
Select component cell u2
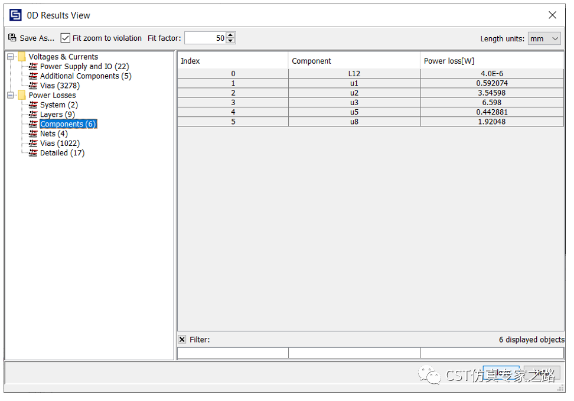(x=354, y=93)
